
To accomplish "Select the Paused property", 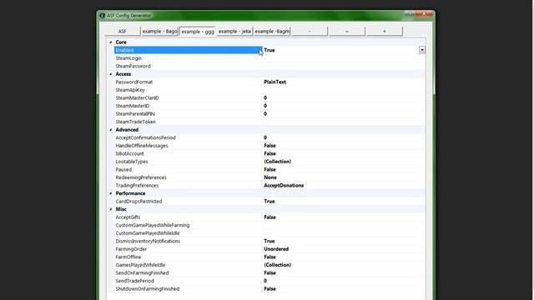I will (123, 170).
